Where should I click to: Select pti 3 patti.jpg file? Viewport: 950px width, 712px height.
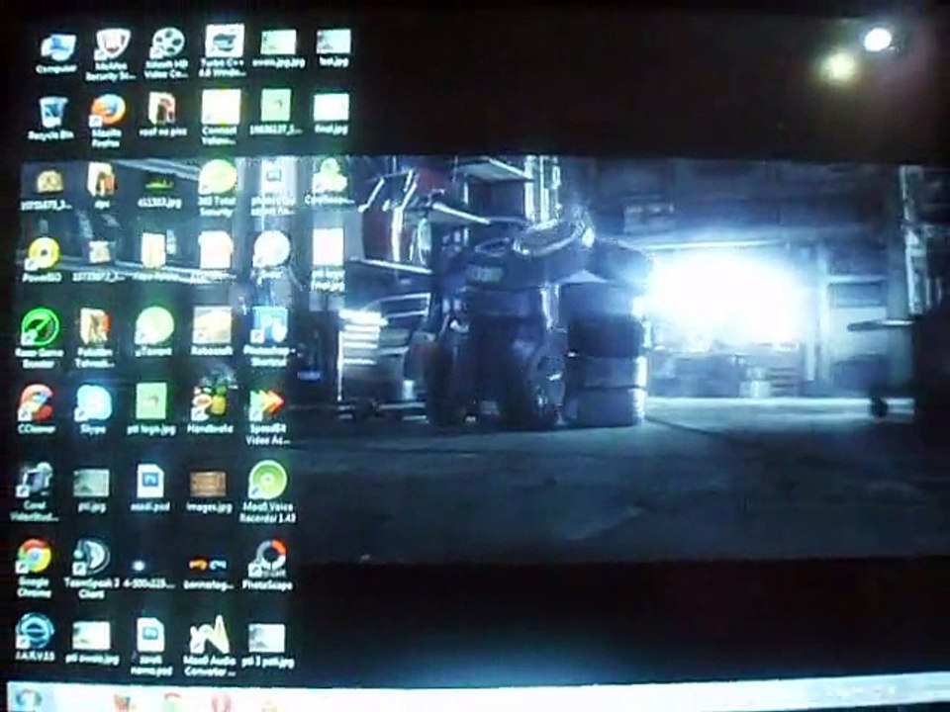pyautogui.click(x=267, y=646)
